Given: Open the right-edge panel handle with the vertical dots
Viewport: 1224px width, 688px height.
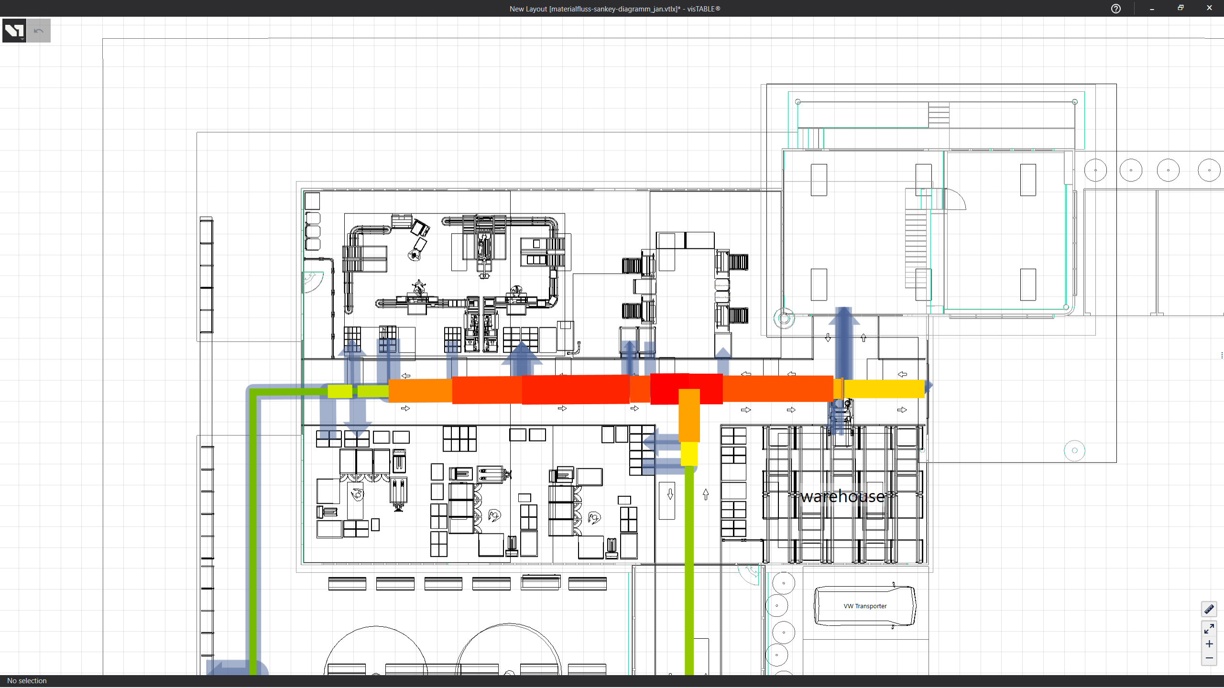Looking at the screenshot, I should point(1222,355).
